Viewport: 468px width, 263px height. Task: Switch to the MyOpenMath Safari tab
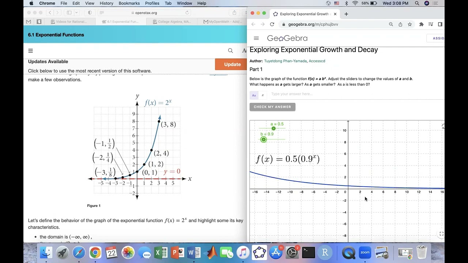222,22
